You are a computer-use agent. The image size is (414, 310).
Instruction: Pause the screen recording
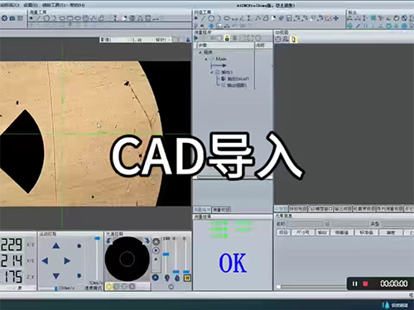(355, 284)
